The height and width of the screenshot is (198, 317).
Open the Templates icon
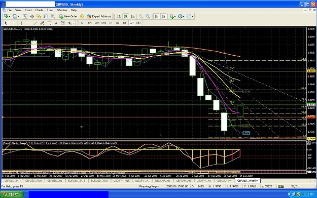click(x=189, y=16)
